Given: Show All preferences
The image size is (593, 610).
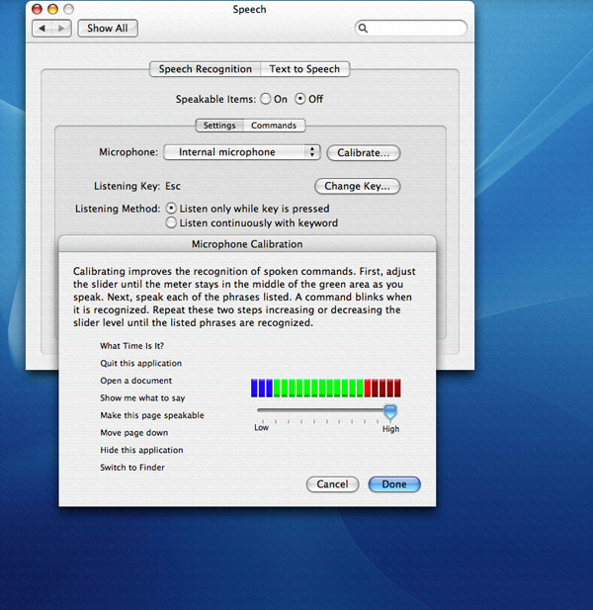Looking at the screenshot, I should [108, 29].
